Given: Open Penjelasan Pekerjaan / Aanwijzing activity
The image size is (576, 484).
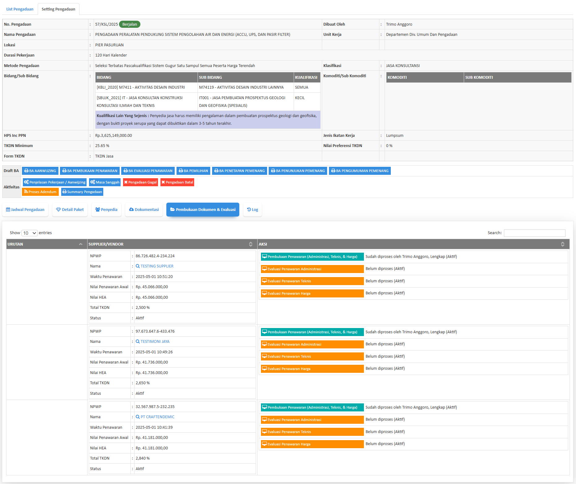Looking at the screenshot, I should click(x=55, y=182).
